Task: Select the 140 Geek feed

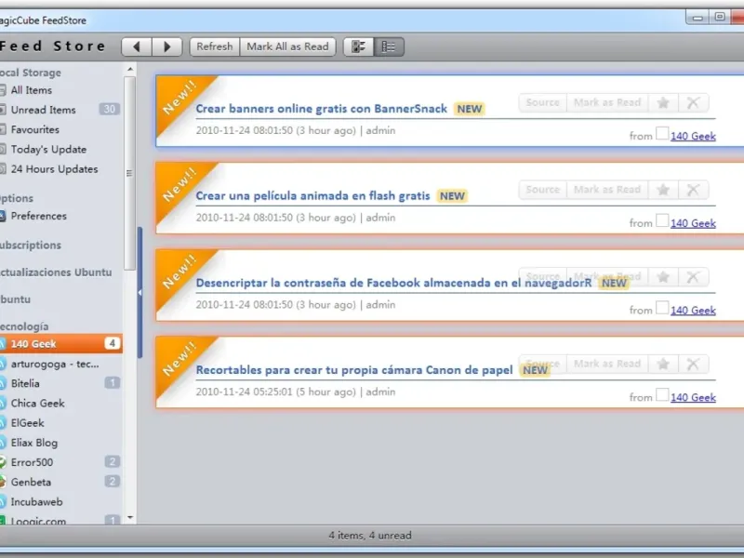Action: coord(60,343)
